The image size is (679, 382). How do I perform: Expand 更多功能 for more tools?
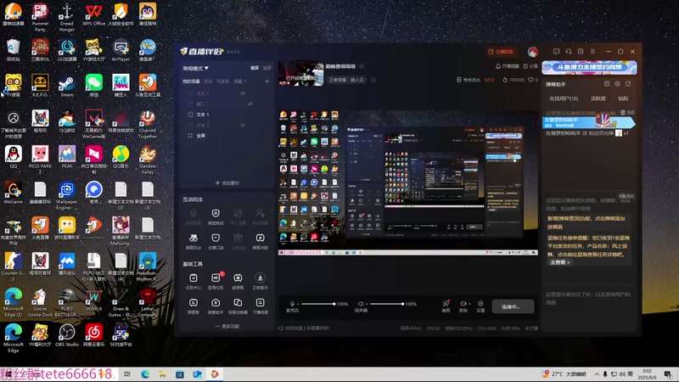227,326
